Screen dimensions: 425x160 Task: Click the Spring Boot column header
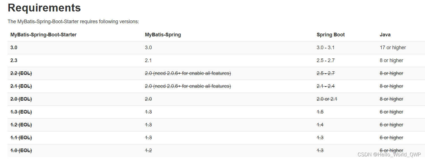[331, 35]
